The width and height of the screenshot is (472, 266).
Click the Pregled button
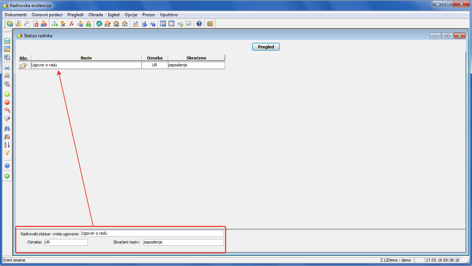coord(266,47)
